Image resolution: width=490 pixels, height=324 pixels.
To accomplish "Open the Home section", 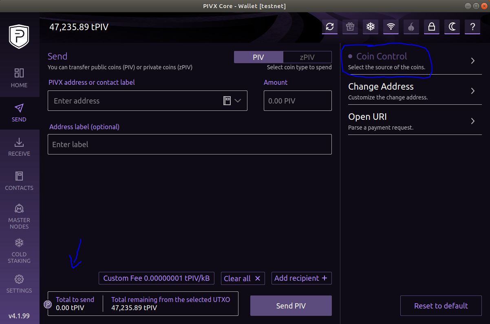I will coord(19,78).
